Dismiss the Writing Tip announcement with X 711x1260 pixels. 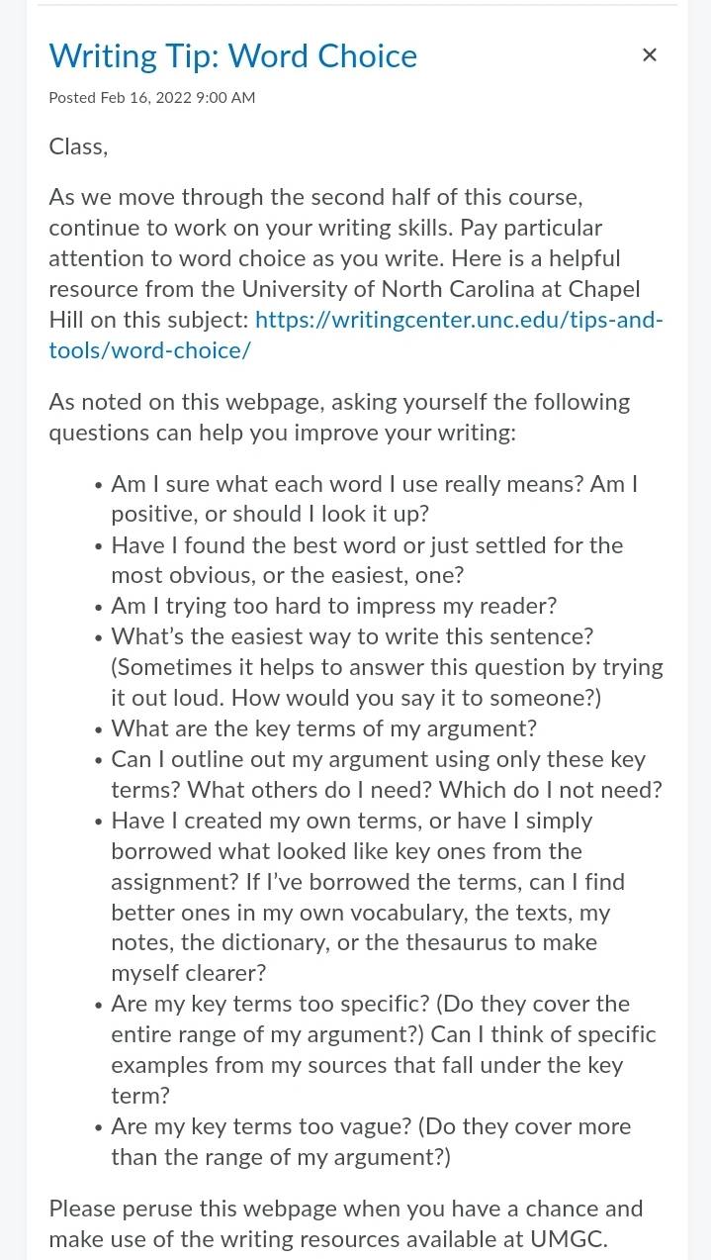point(650,55)
